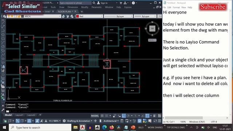Click the Autodesk A triangle icon

[125, 3]
